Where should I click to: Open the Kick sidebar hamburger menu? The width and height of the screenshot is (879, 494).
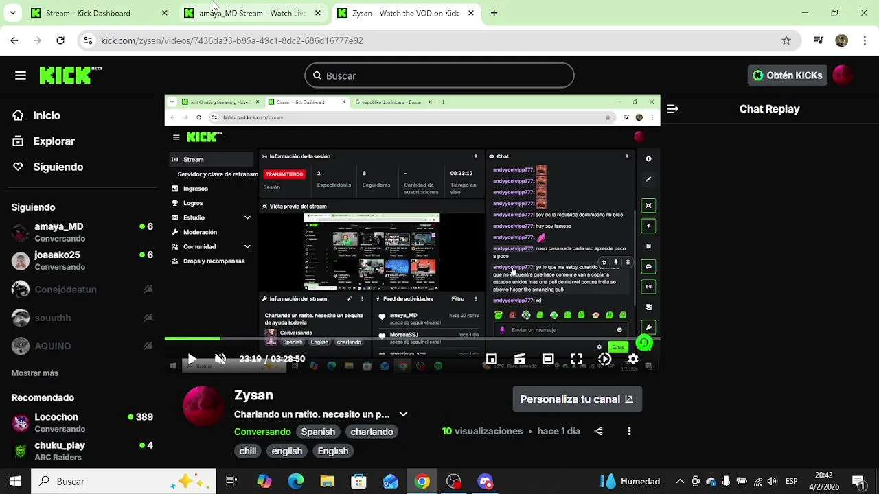tap(21, 75)
